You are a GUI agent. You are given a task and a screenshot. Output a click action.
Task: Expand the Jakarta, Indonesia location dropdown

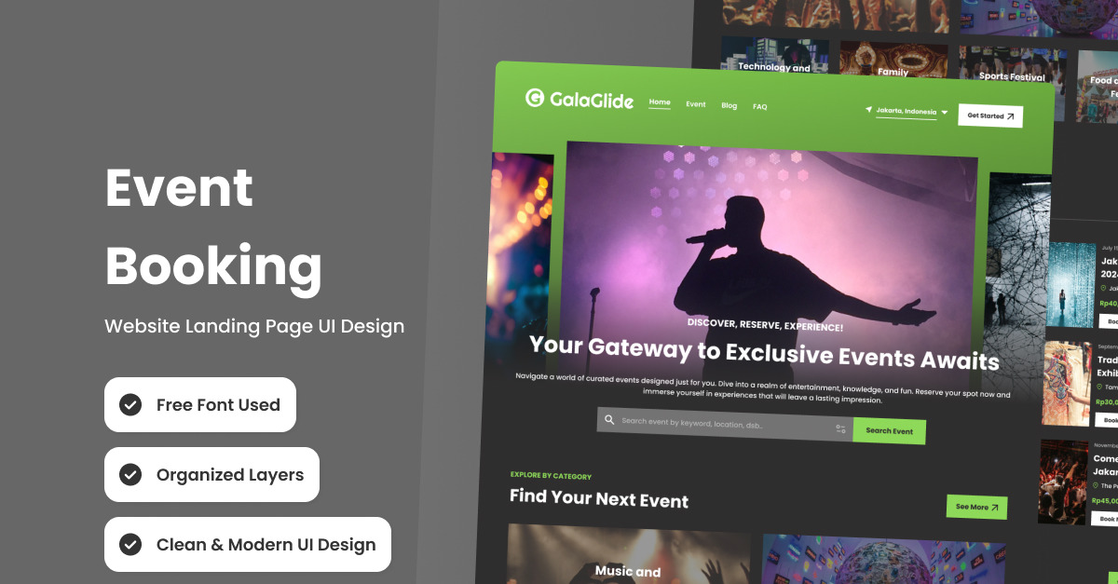907,112
